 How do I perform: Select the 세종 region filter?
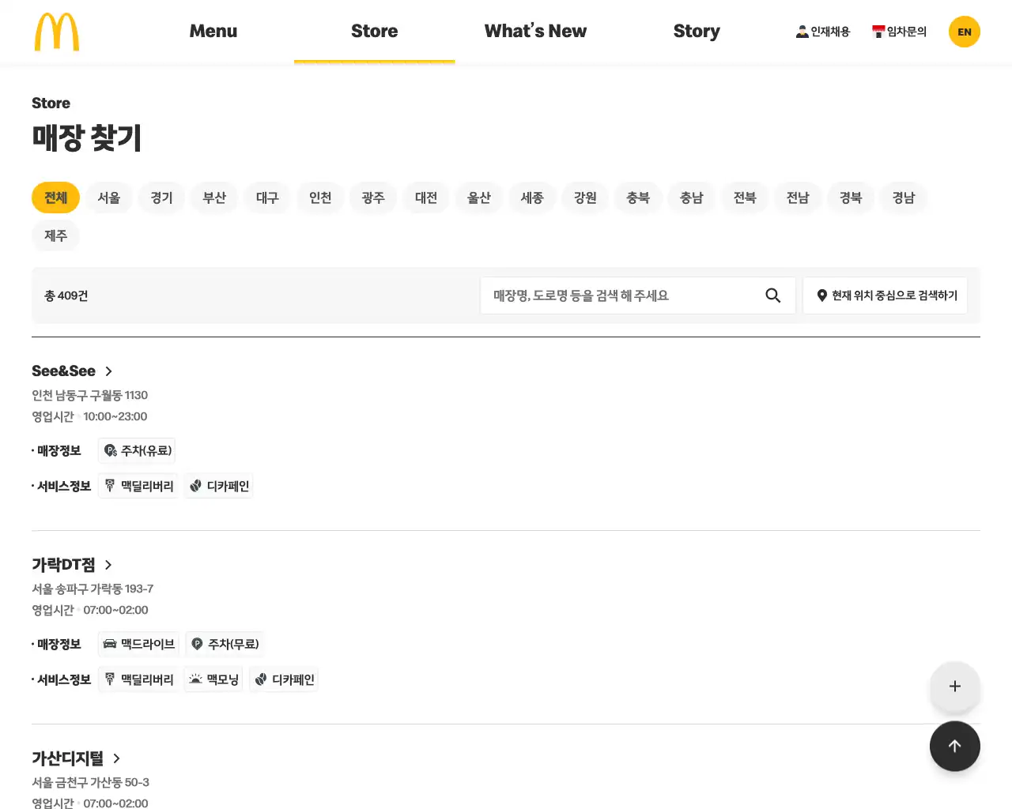(x=532, y=198)
